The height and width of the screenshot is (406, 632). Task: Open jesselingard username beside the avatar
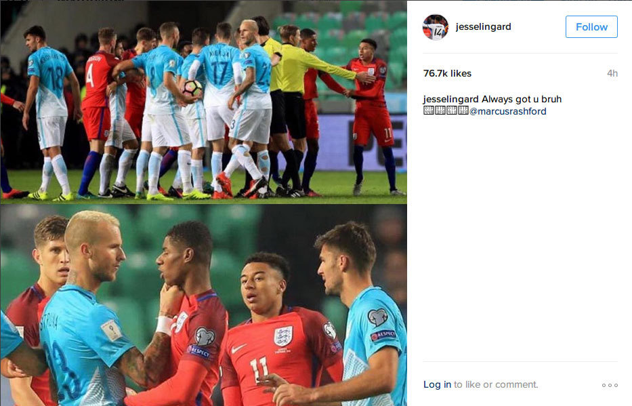pyautogui.click(x=483, y=26)
